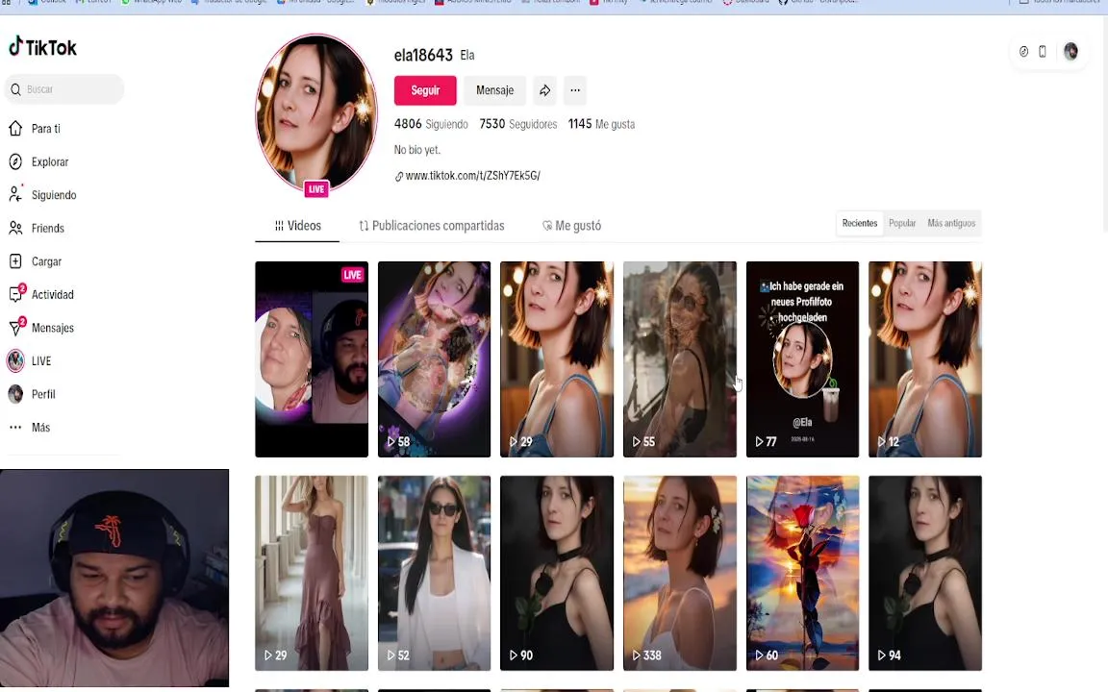Open Mensajes sidebar icon
Viewport: 1108px width, 692px height.
[x=16, y=327]
